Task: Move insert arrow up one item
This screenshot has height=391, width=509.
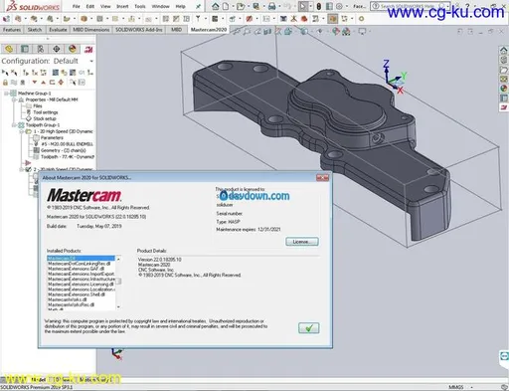Action: (44, 82)
